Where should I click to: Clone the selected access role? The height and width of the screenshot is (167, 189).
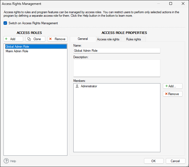[x=35, y=39]
